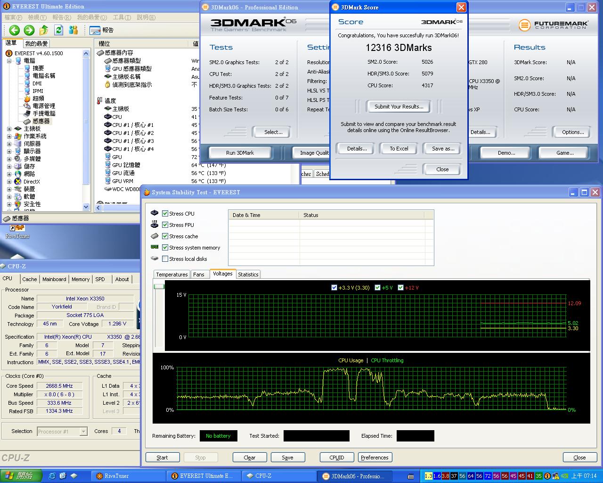603x483 pixels.
Task: Expand the 儲存 tree node
Action: click(x=9, y=167)
